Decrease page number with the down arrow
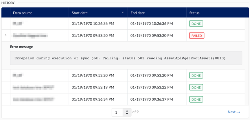251x120 pixels. [127, 114]
